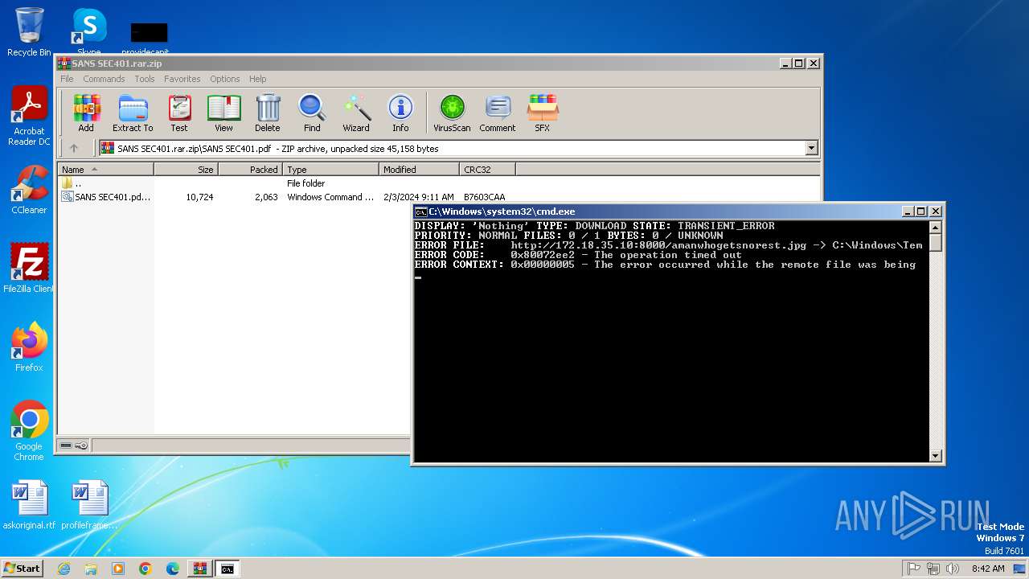Open the WinRAR File menu
Screen dimensions: 1029x579
coord(67,79)
